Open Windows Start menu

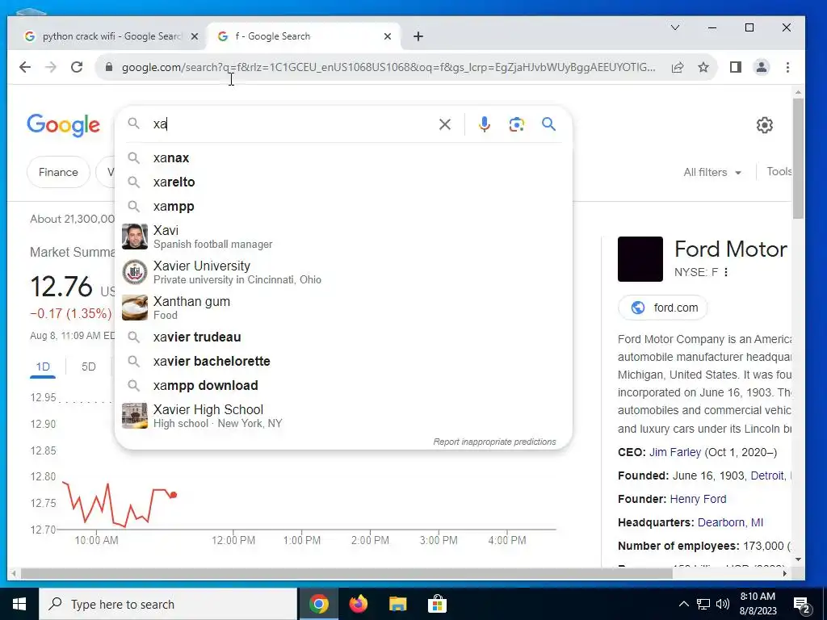click(19, 604)
